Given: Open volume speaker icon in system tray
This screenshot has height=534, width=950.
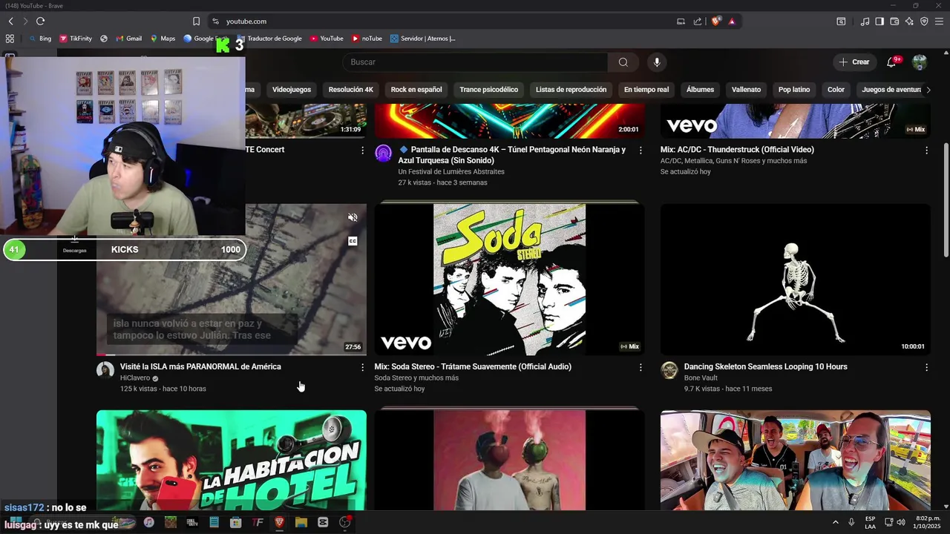Looking at the screenshot, I should [x=901, y=522].
